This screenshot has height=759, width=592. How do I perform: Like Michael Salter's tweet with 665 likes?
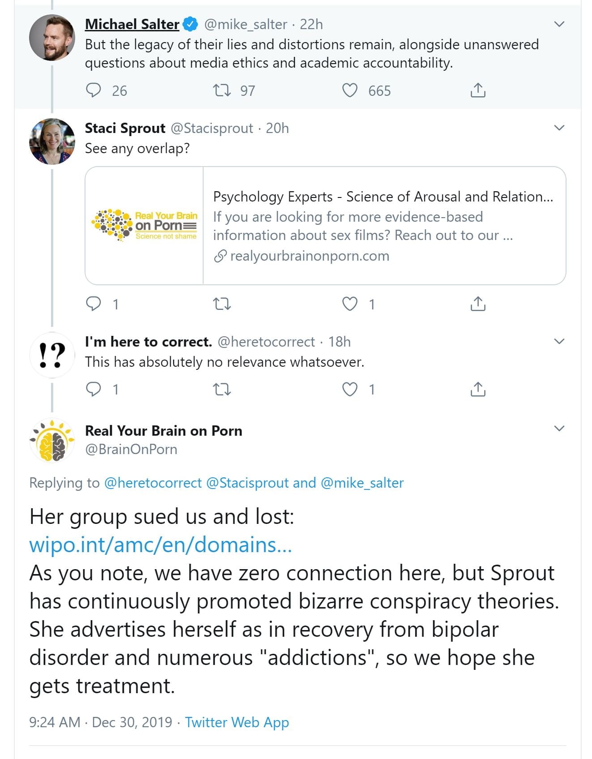point(350,90)
